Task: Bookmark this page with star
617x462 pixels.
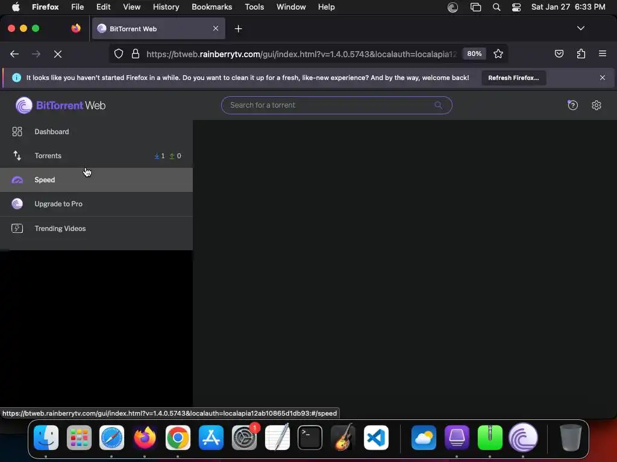Action: [498, 54]
